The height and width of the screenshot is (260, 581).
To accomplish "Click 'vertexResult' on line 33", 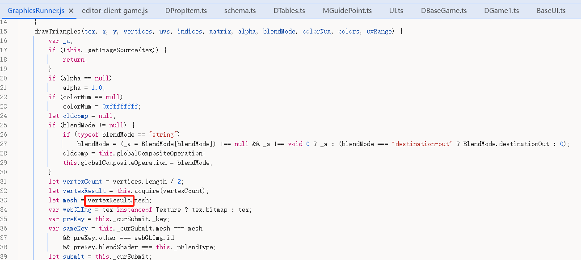I will (109, 200).
